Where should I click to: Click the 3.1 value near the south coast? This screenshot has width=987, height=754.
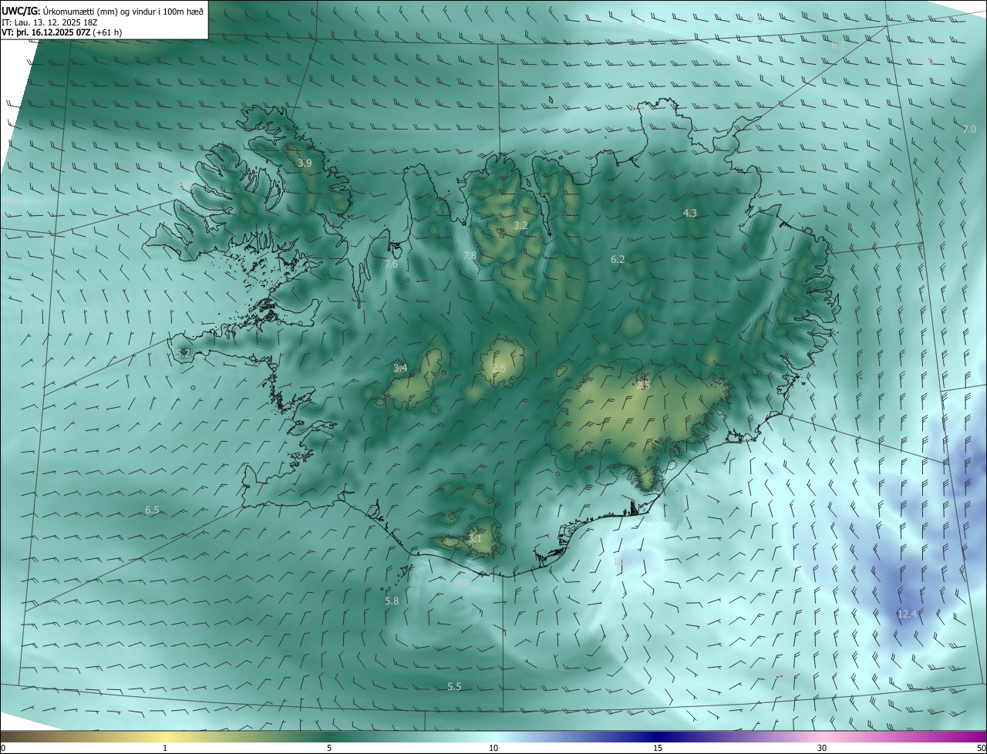tap(475, 539)
